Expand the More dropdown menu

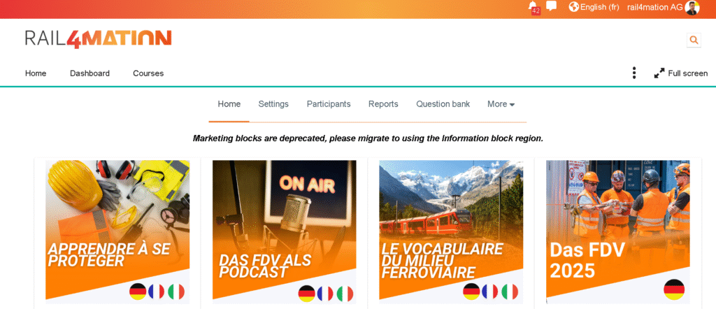pos(501,104)
